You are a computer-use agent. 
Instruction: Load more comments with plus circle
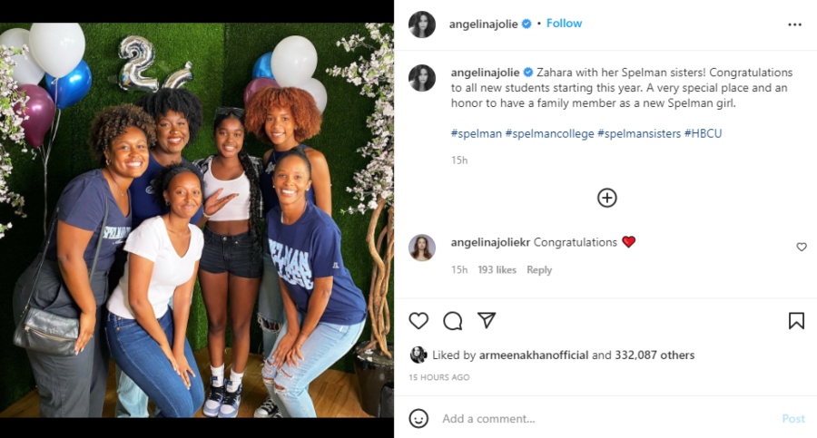tap(606, 198)
